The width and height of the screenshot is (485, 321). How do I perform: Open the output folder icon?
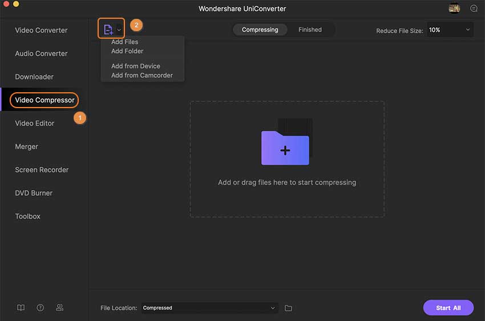tap(288, 308)
